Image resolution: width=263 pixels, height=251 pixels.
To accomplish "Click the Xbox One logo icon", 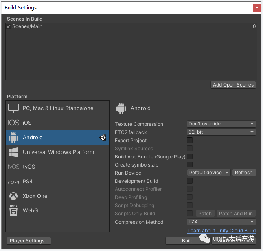I will 13,196.
